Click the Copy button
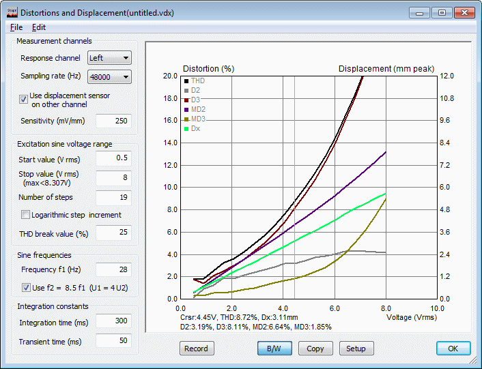482x369 pixels. click(x=315, y=349)
